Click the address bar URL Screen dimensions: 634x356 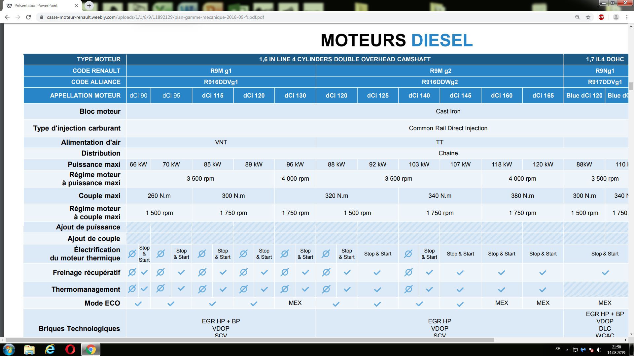(x=155, y=17)
